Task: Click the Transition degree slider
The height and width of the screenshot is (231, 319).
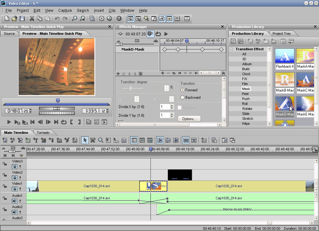Action: click(131, 88)
